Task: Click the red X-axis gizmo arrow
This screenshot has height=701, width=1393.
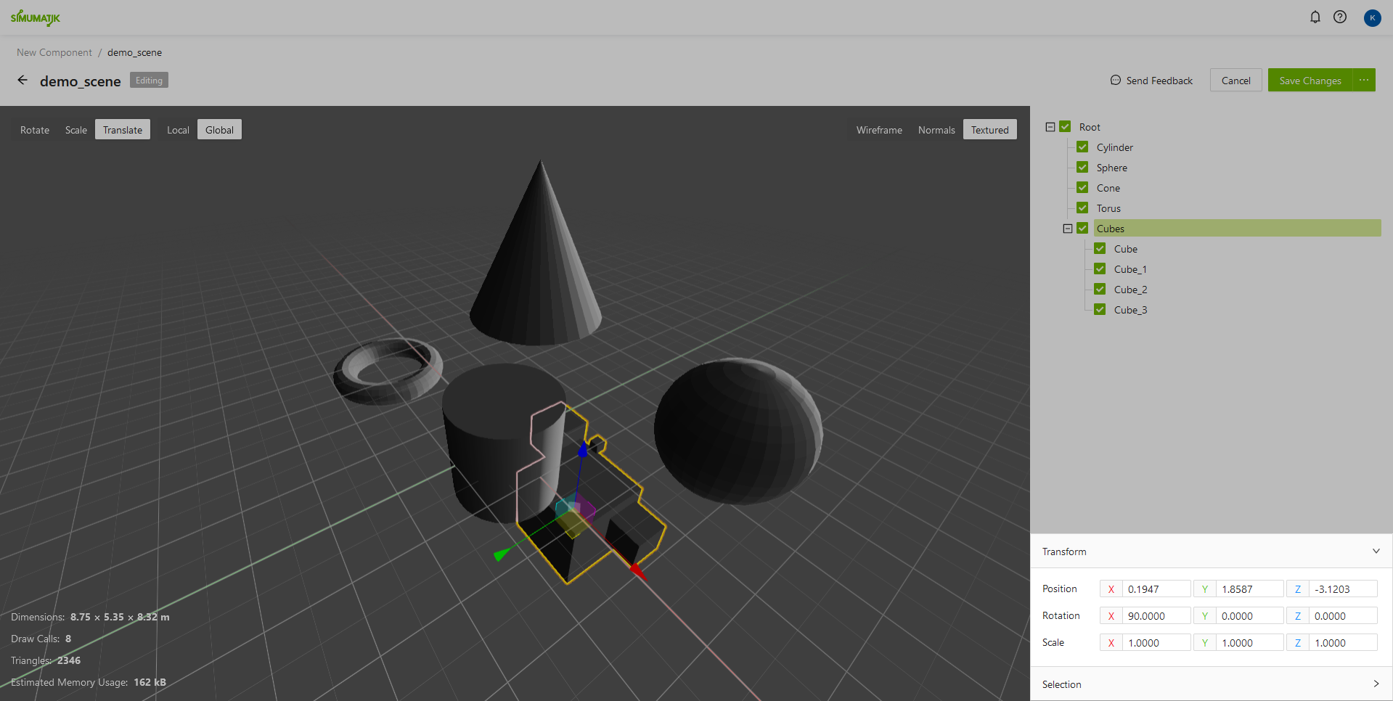Action: click(637, 571)
